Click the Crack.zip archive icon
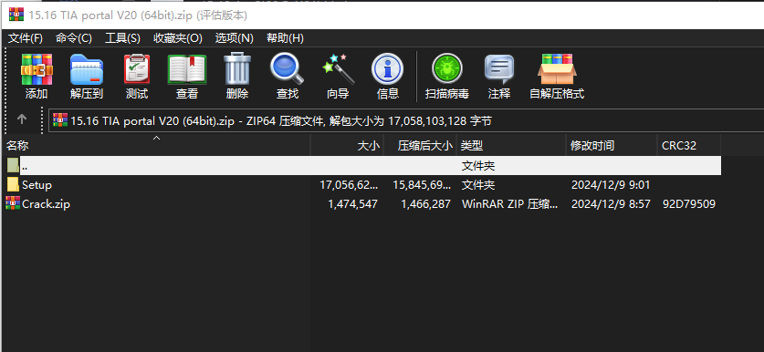 tap(13, 203)
